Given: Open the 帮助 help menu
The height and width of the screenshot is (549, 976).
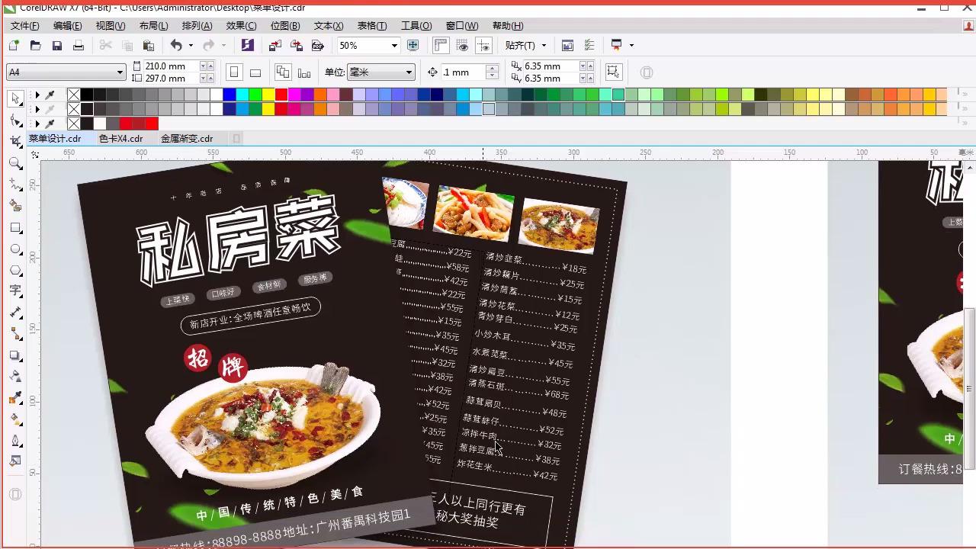Looking at the screenshot, I should 507,25.
